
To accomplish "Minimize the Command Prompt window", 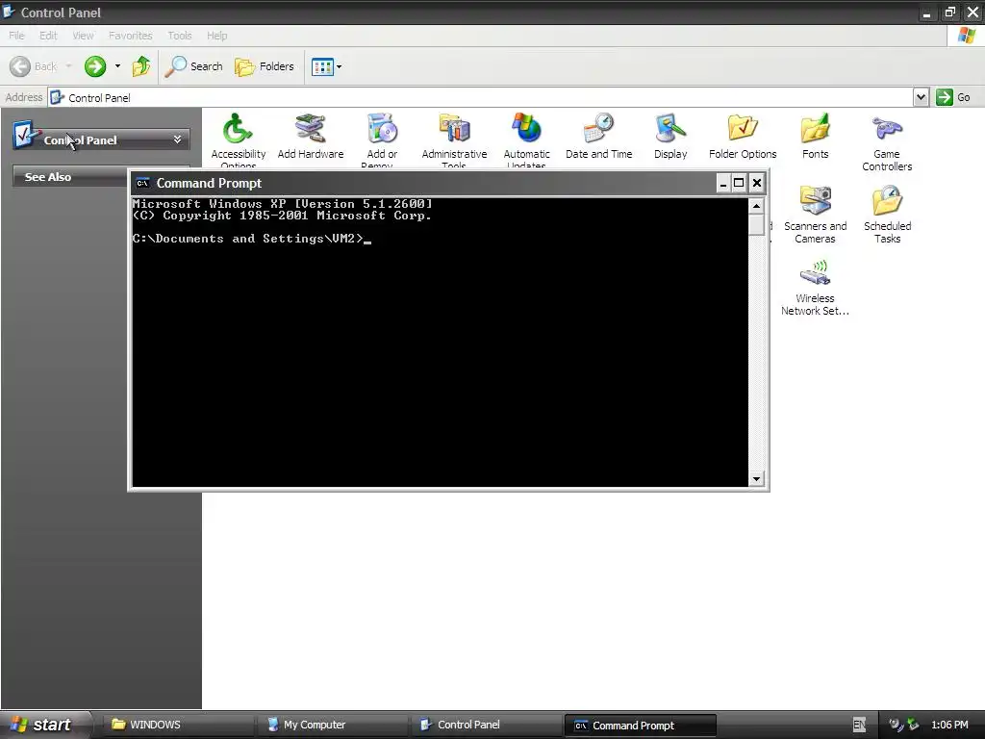I will pyautogui.click(x=723, y=183).
